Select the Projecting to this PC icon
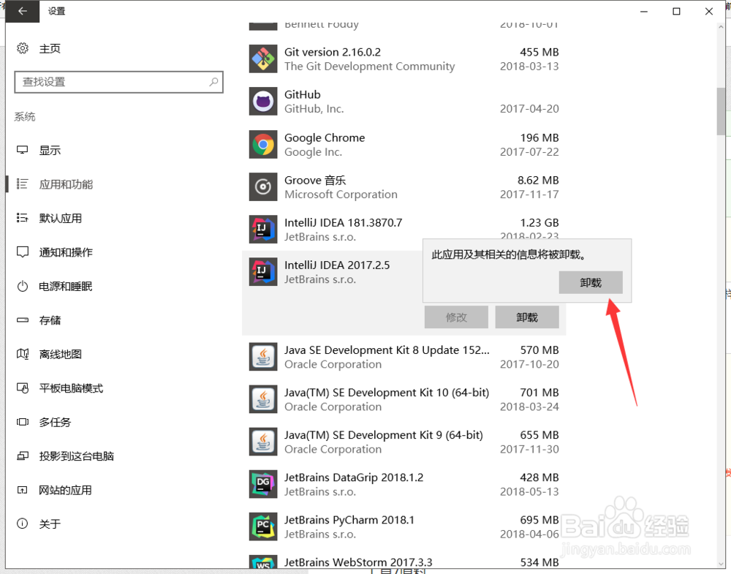731x574 pixels. click(23, 456)
